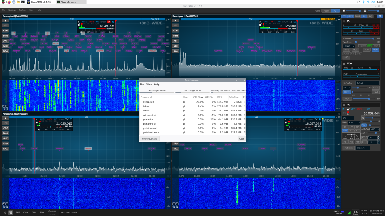Open Task Manager View menu
This screenshot has height=216, width=385.
click(149, 84)
